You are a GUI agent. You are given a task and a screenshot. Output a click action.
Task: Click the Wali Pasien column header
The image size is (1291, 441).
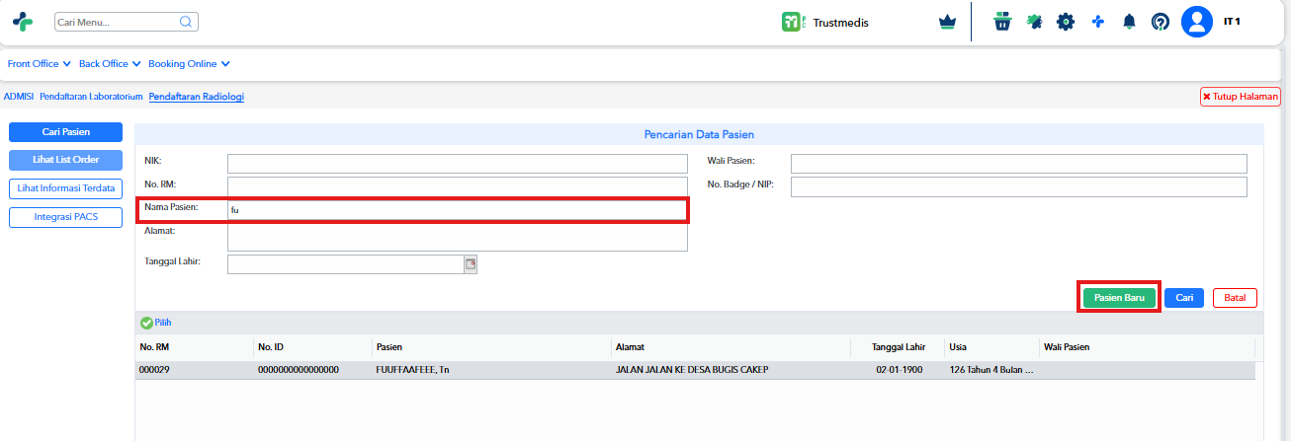[1067, 347]
